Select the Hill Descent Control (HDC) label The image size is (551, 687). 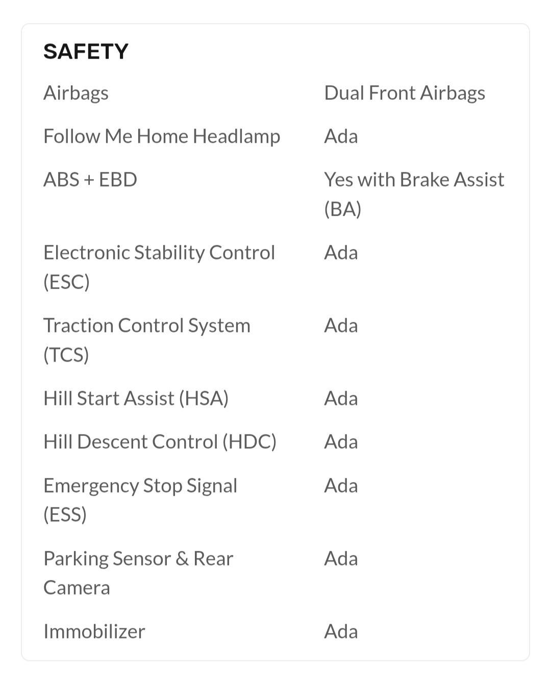tap(160, 442)
